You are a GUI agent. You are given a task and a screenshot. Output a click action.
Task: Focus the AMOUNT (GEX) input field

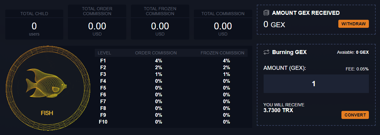[x=316, y=84]
